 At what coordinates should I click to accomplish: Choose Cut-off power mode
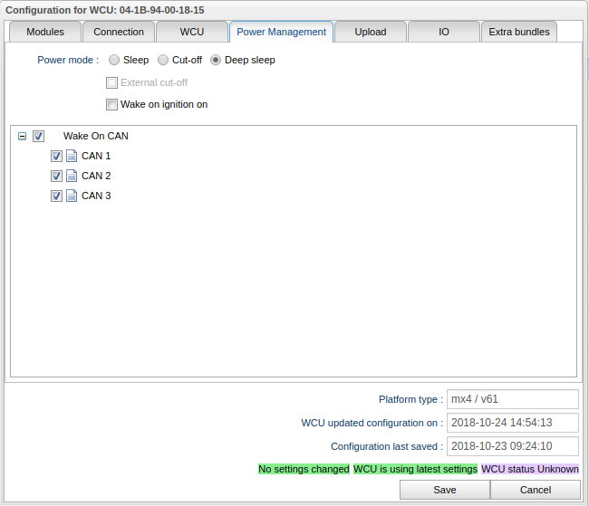(163, 61)
